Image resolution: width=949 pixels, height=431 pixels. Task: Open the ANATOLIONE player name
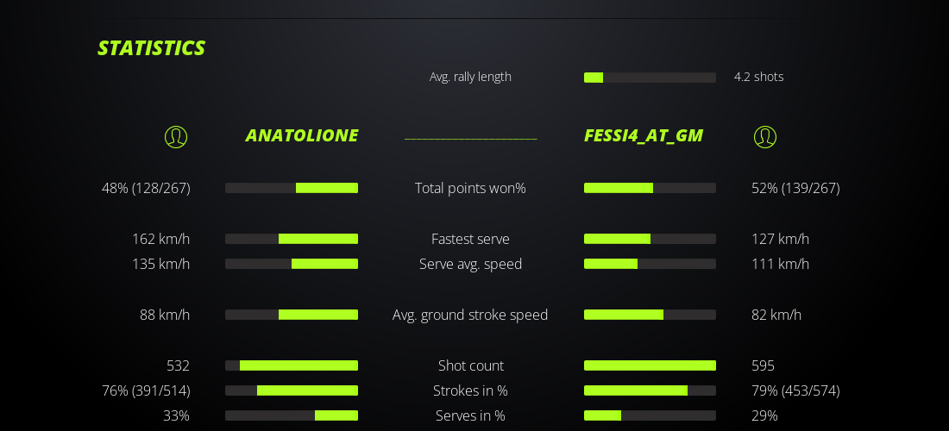click(x=302, y=135)
